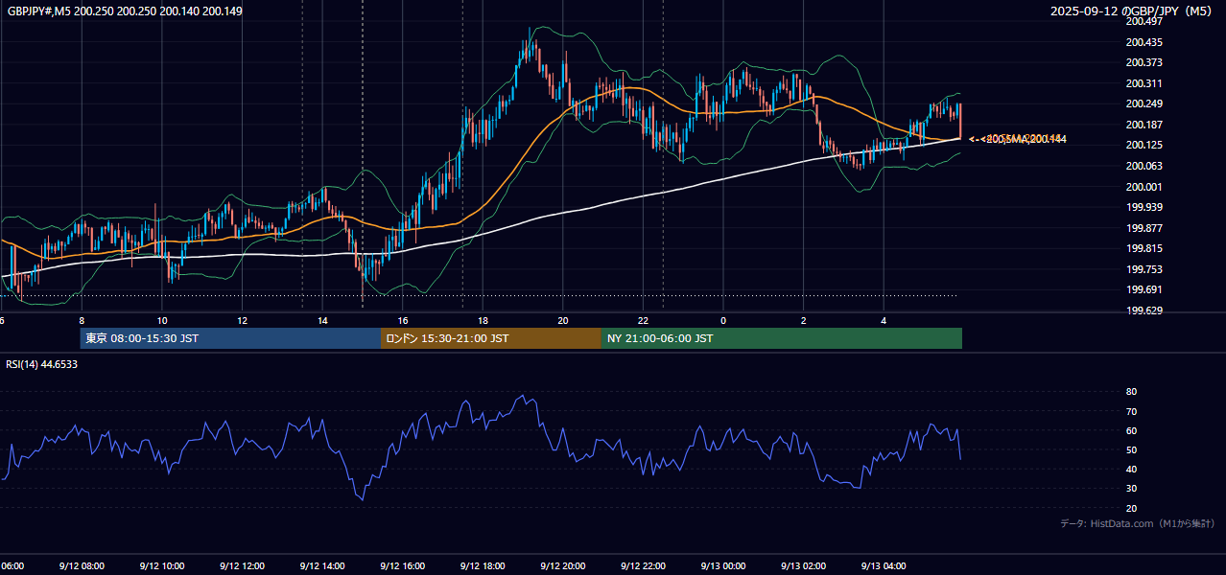The height and width of the screenshot is (575, 1226).
Task: Click the bottom time label 9/12 22:00
Action: pyautogui.click(x=643, y=566)
